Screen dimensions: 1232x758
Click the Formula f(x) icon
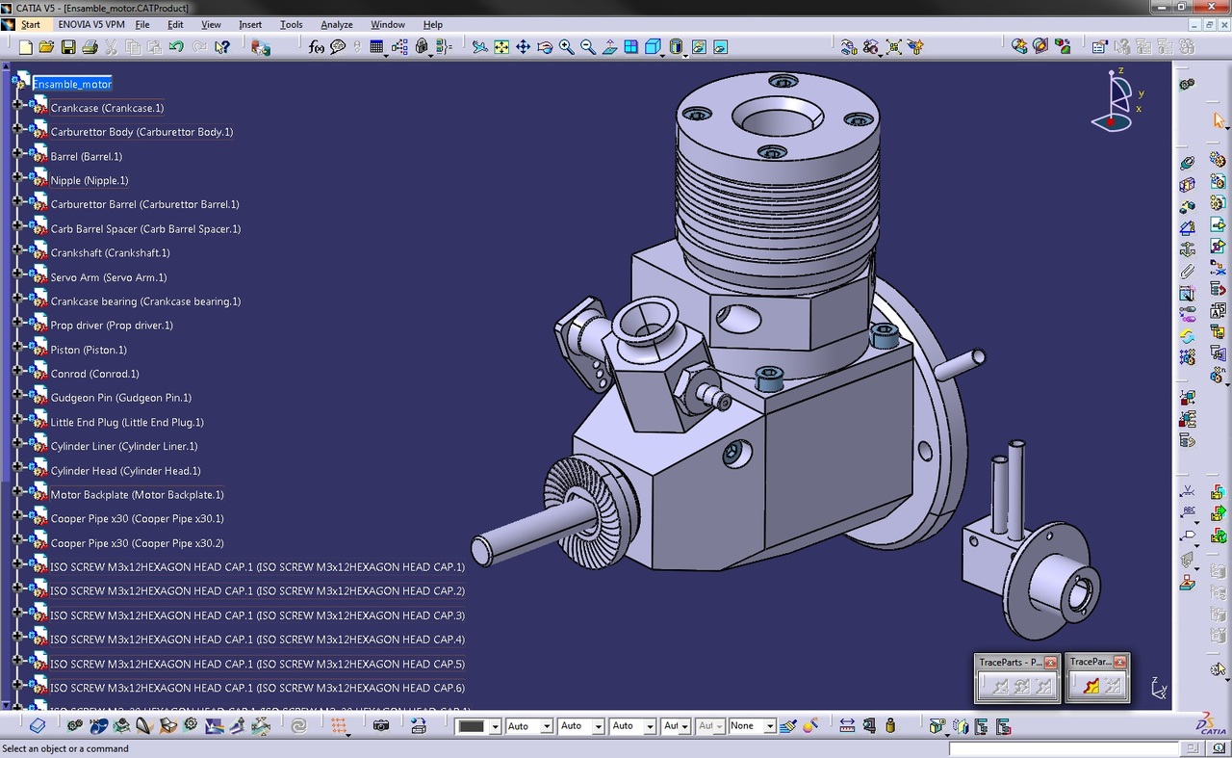click(x=316, y=47)
